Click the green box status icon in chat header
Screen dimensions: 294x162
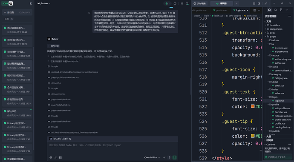[x=167, y=3]
